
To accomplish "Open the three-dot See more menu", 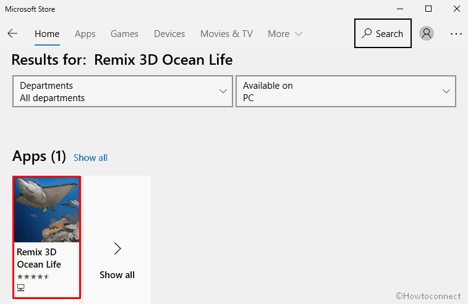I will click(x=456, y=34).
